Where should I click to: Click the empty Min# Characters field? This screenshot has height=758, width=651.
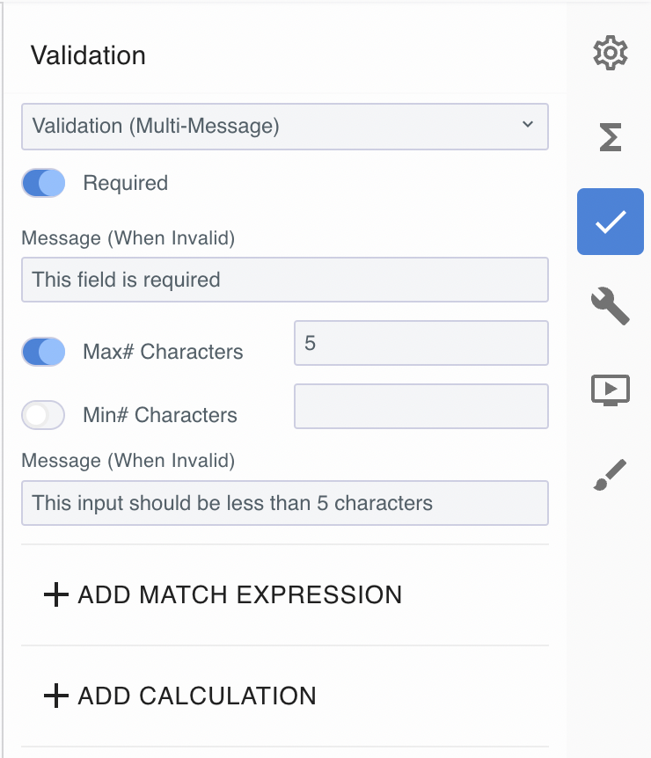[421, 406]
